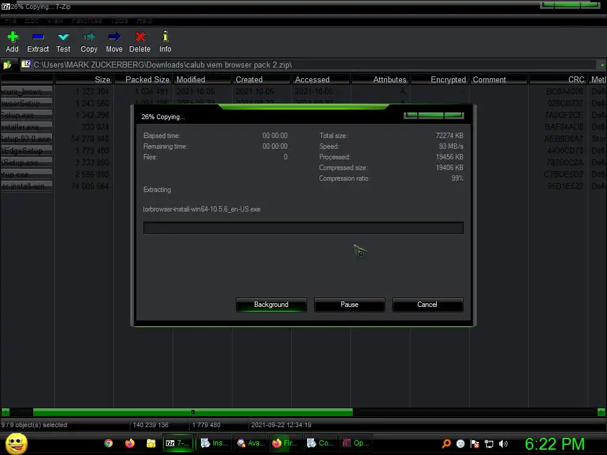Image resolution: width=607 pixels, height=455 pixels.
Task: Click the red Delete toolbar icon
Action: [x=140, y=37]
